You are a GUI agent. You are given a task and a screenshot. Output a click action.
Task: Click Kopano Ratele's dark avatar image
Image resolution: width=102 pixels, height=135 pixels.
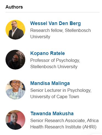point(15,60)
